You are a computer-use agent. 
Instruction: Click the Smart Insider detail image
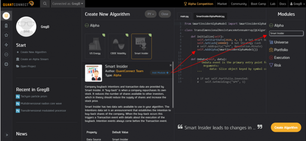94,73
